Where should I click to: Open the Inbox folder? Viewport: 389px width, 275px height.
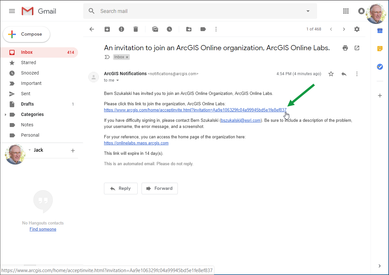click(39, 52)
